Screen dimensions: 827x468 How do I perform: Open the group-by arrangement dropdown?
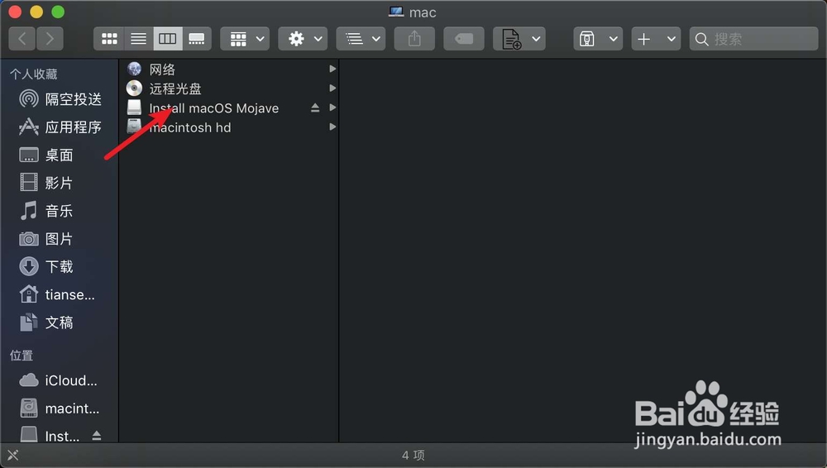click(245, 39)
